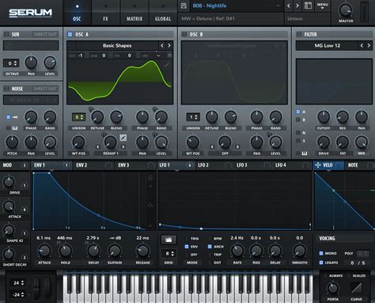Toggle filter routing checkbox A
375x303 pixels.
[298, 112]
